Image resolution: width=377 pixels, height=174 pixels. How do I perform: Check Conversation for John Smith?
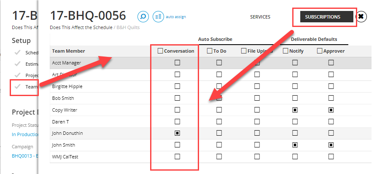coord(177,145)
